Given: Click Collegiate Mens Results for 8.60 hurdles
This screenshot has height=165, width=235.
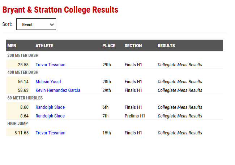Looking at the screenshot, I should coord(180,107).
